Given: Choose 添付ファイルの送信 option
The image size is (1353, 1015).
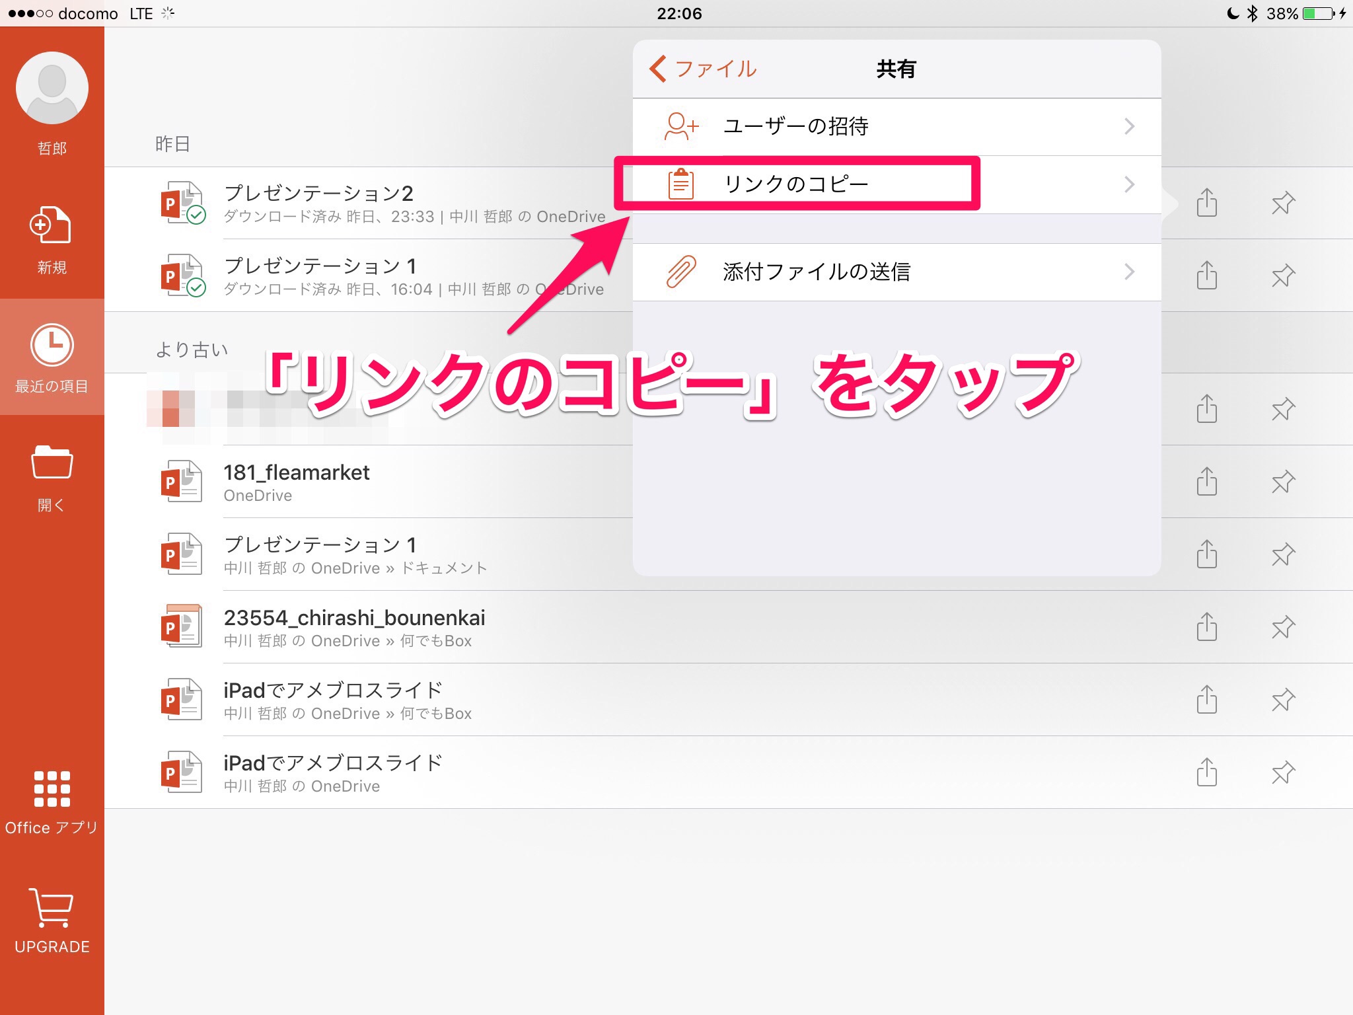Looking at the screenshot, I should (817, 272).
